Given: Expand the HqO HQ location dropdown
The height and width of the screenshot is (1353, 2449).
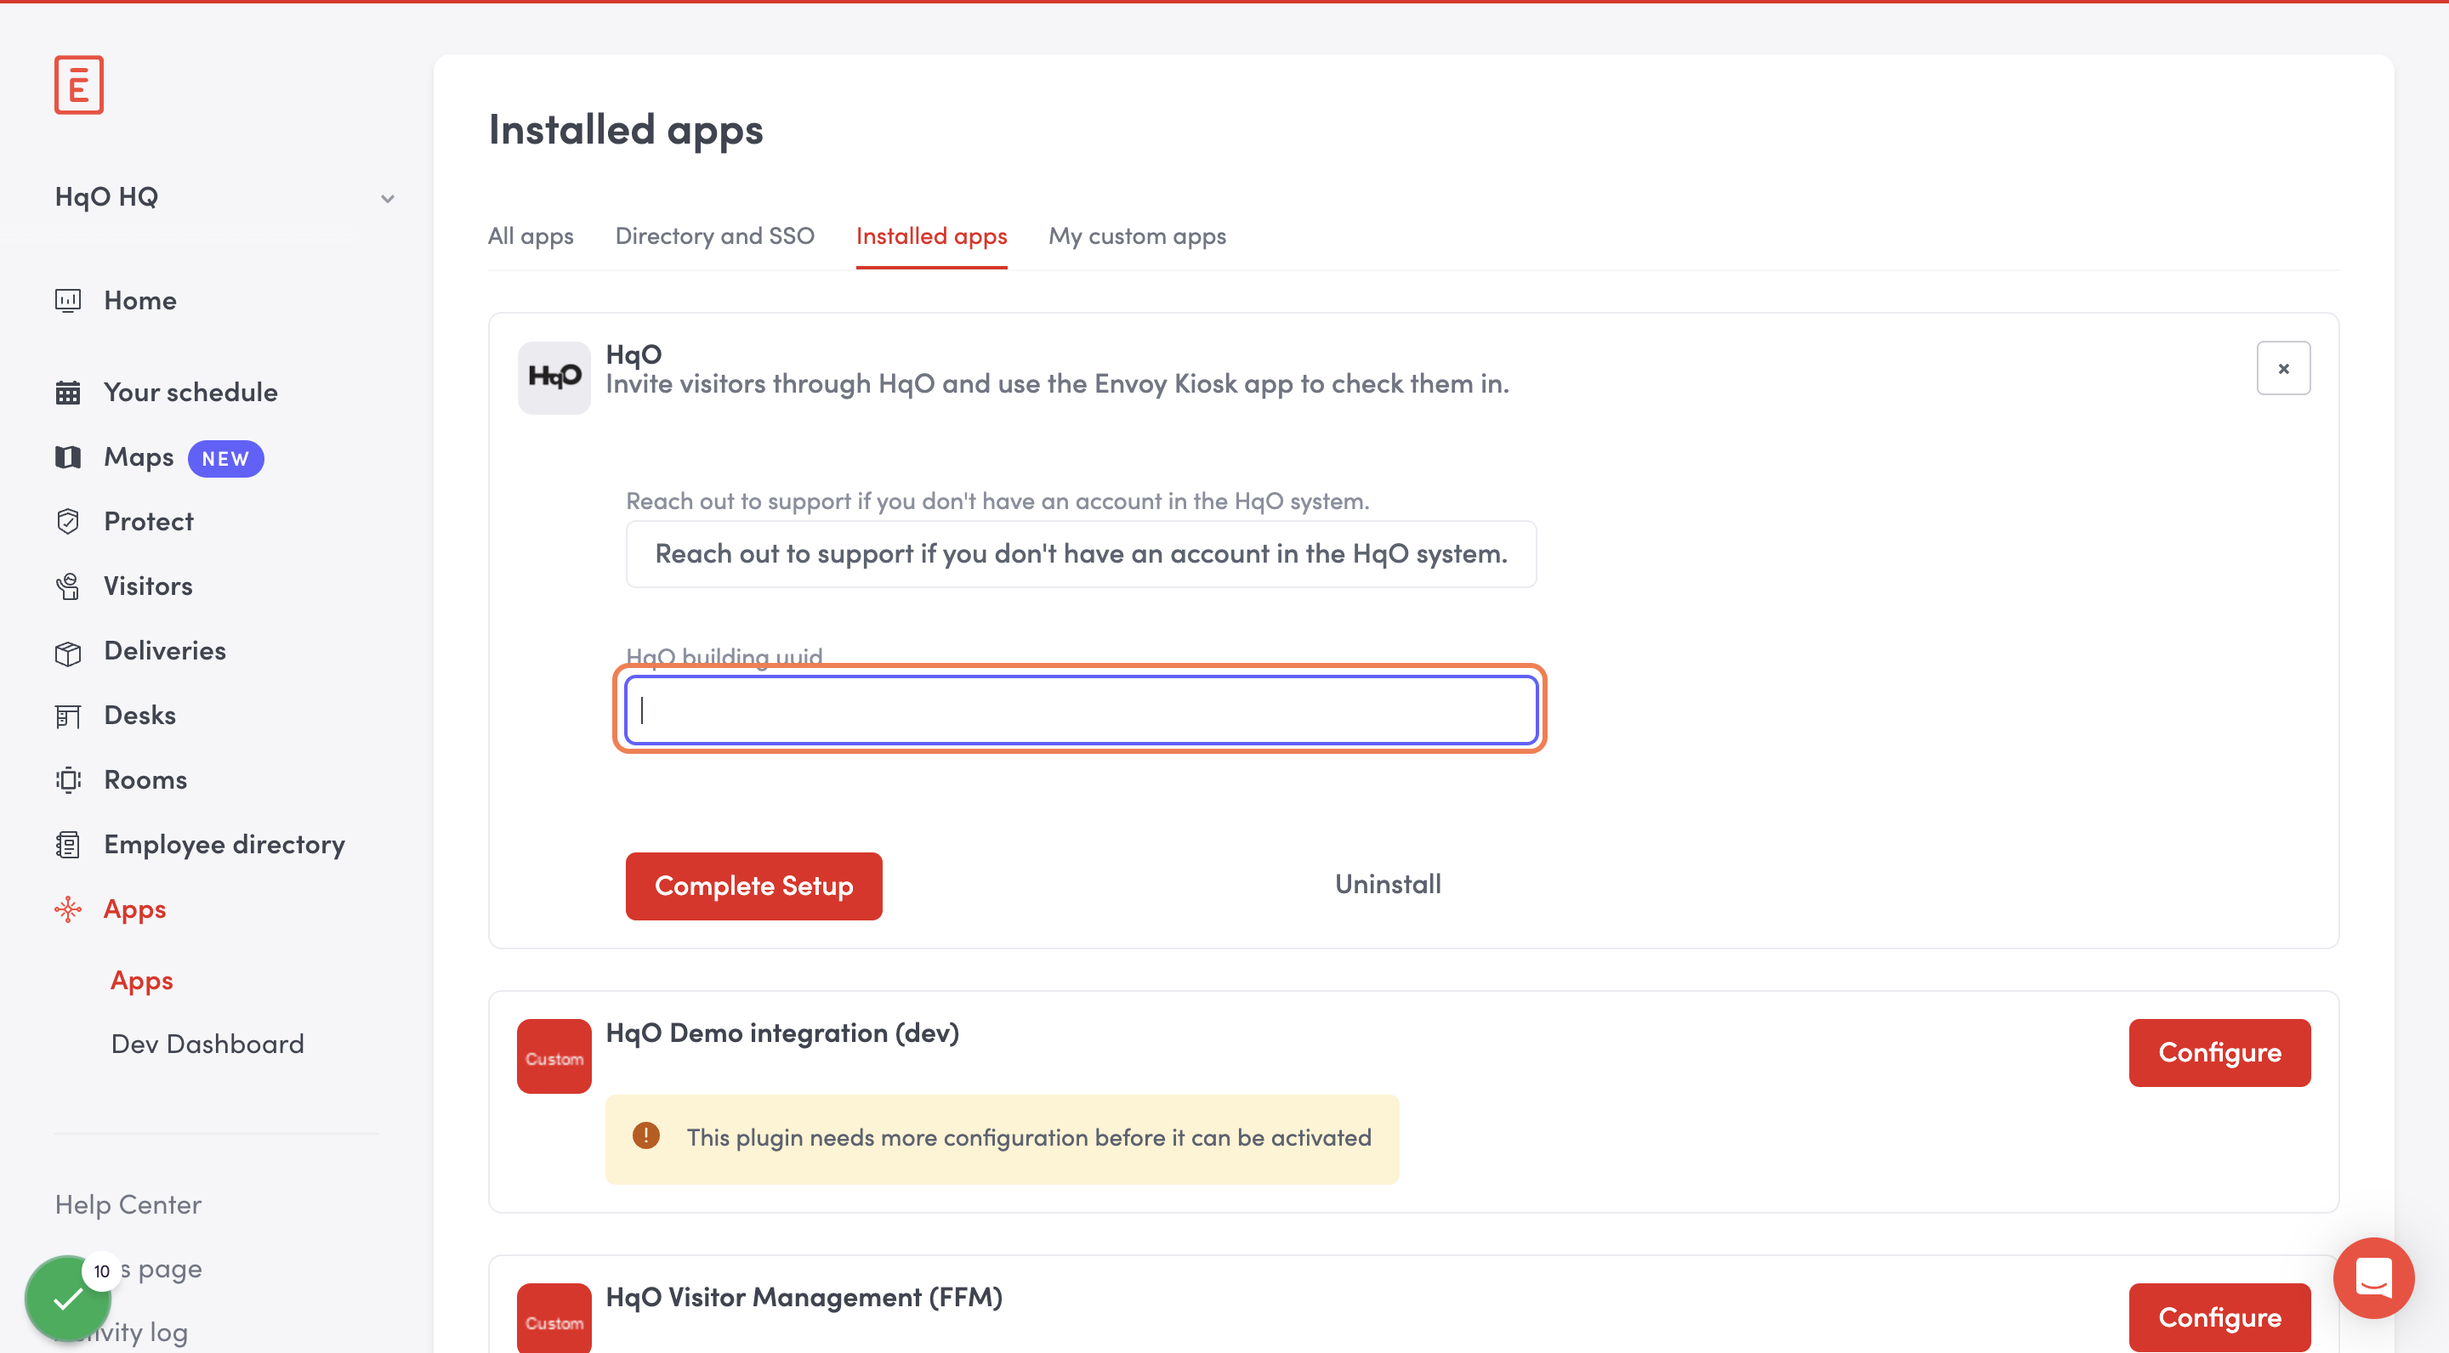Looking at the screenshot, I should (387, 199).
